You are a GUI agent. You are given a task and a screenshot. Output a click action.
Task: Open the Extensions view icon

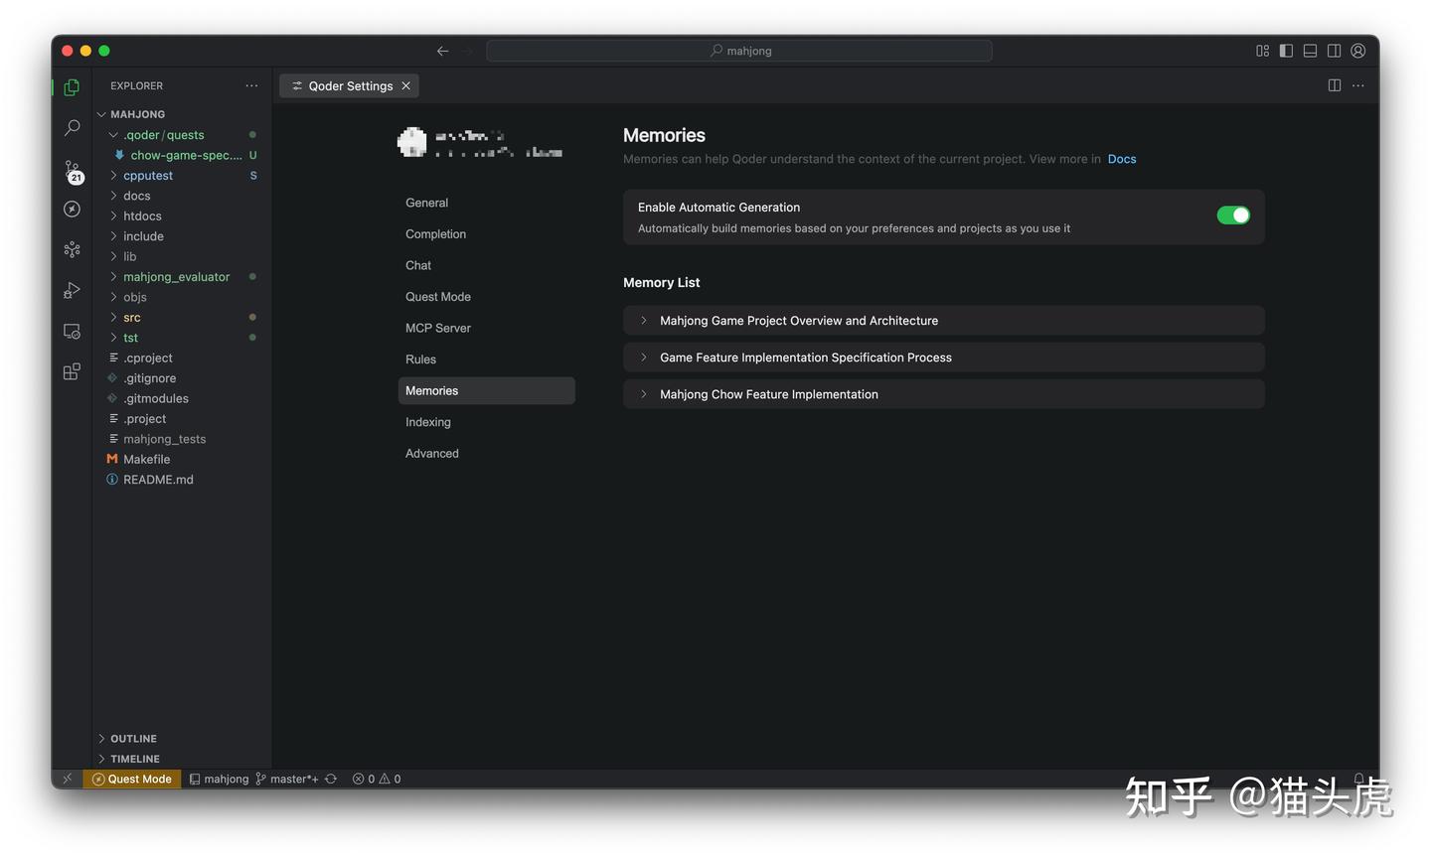(72, 372)
